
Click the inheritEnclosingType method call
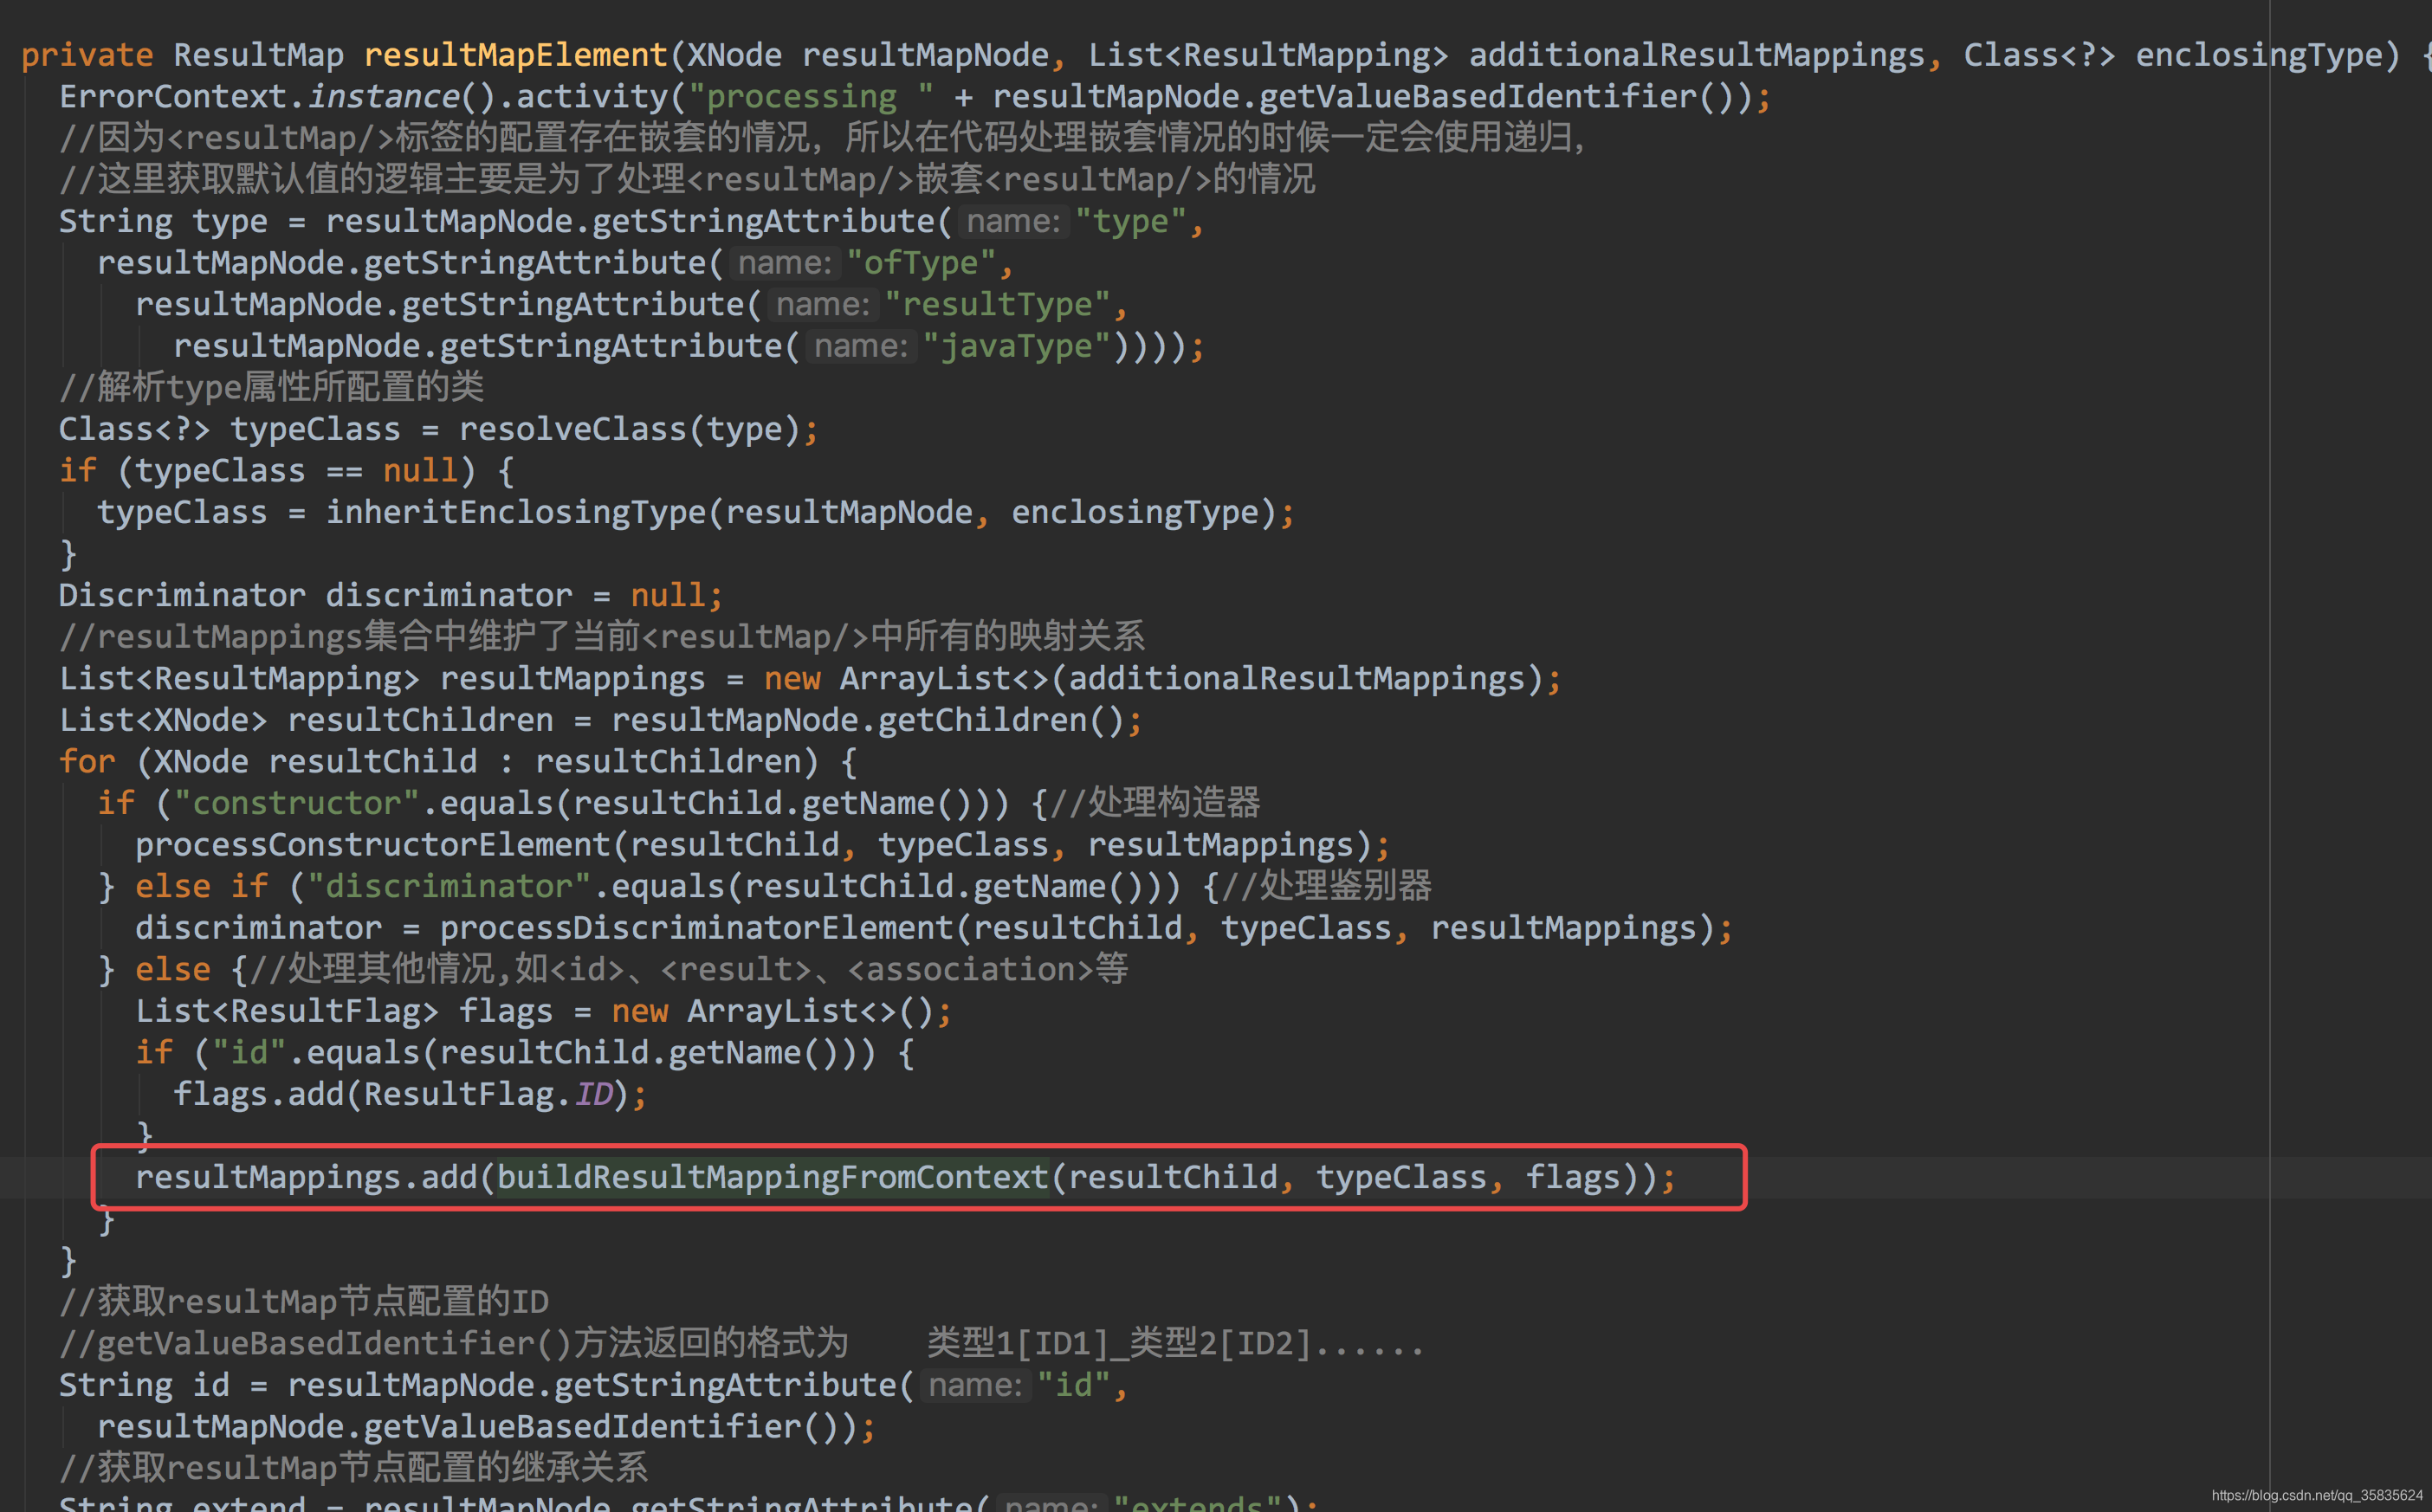pyautogui.click(x=516, y=512)
